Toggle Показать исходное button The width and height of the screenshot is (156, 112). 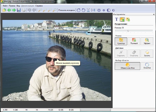point(66,10)
